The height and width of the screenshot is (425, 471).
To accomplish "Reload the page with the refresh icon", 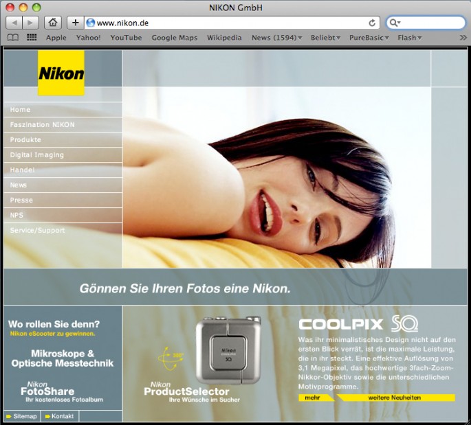I will (x=372, y=23).
